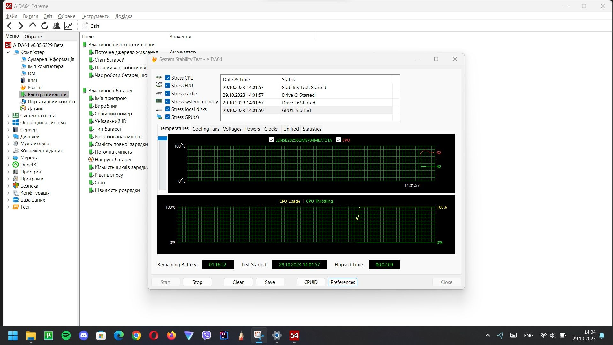The image size is (613, 345).
Task: Open the Файл menu
Action: (x=11, y=16)
